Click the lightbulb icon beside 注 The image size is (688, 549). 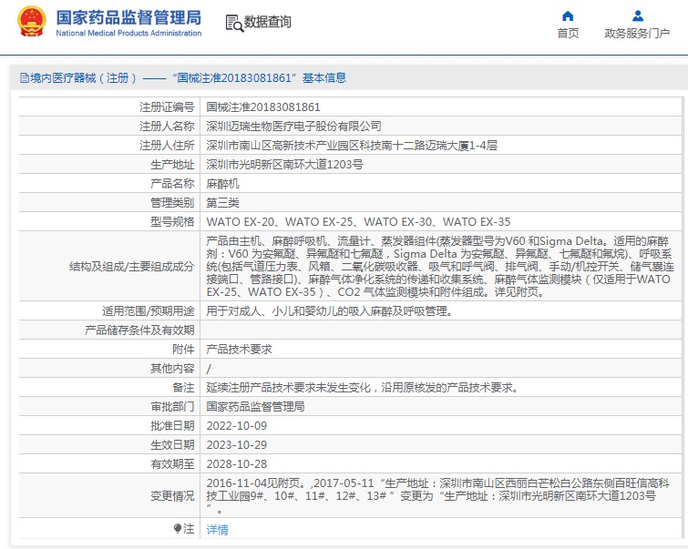pos(178,528)
